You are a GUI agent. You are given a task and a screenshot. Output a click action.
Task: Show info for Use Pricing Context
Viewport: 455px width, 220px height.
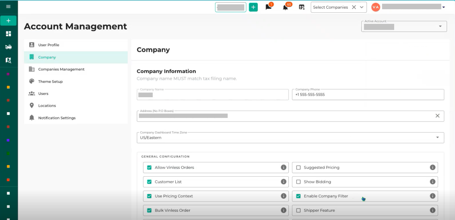(x=283, y=196)
